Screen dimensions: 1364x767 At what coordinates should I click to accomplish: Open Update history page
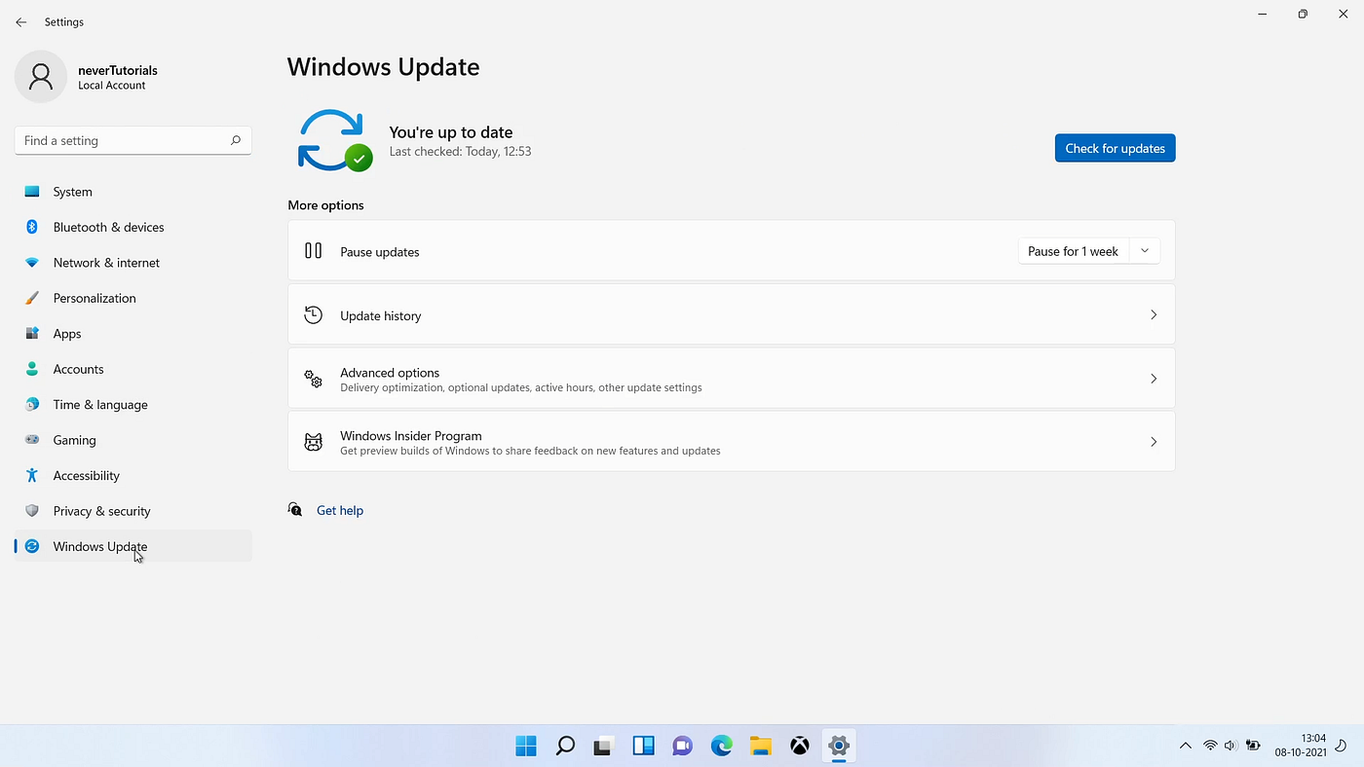[x=731, y=314]
